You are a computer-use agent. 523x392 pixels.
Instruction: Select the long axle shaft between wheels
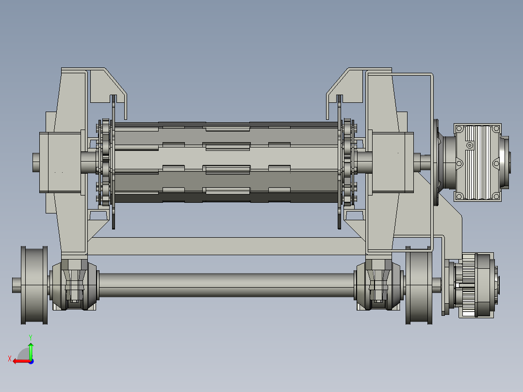227,285
